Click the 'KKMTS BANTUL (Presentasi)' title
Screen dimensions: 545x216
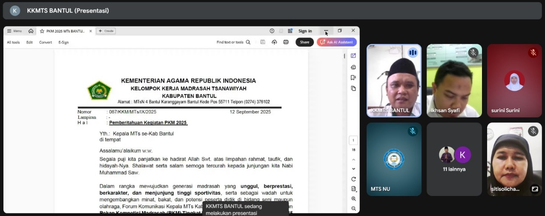click(x=68, y=11)
